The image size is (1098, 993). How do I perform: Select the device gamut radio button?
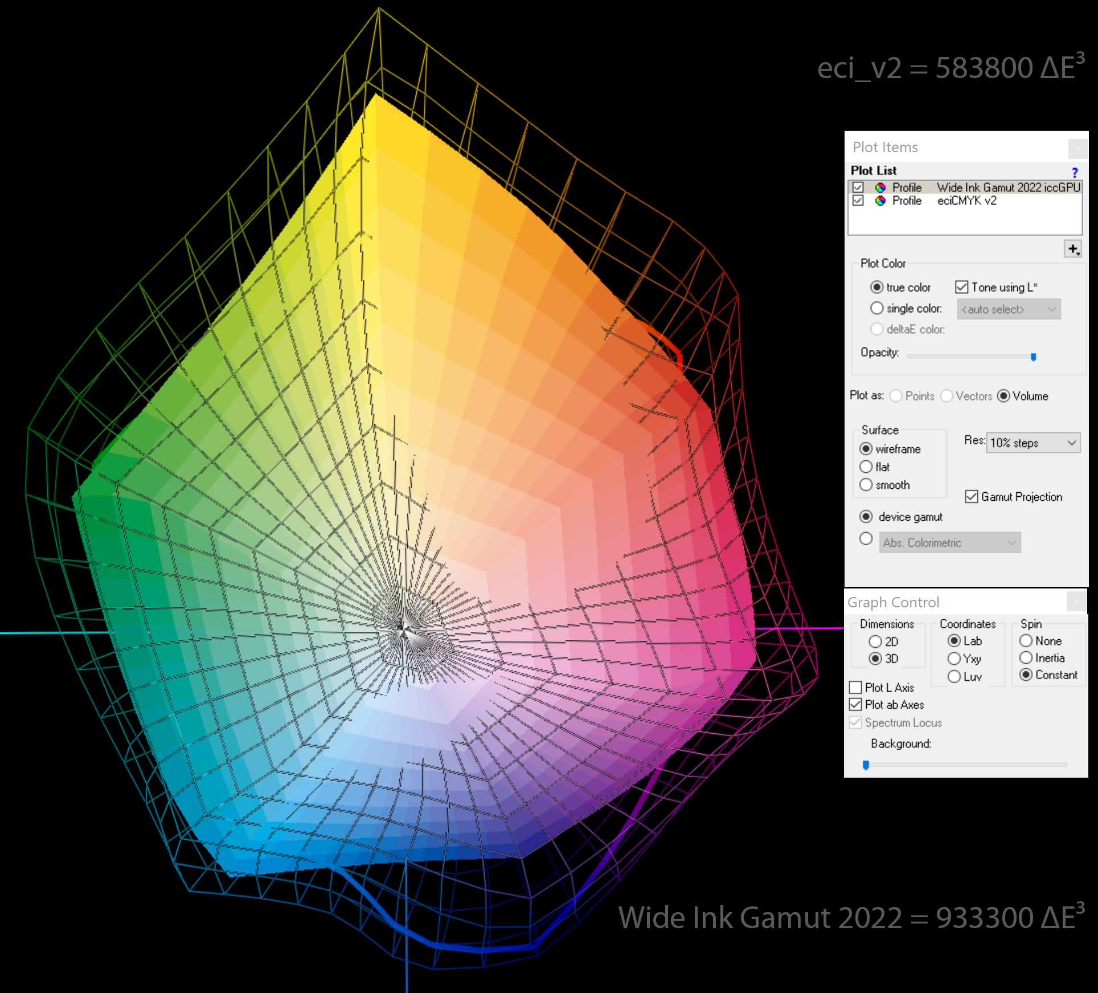pos(866,517)
